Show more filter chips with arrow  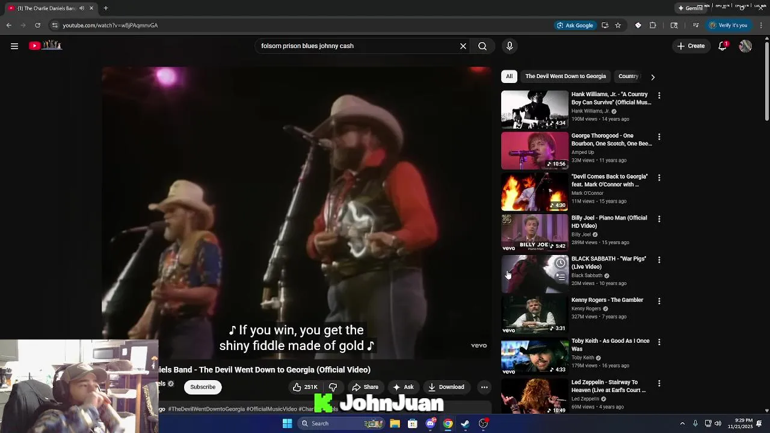(653, 77)
